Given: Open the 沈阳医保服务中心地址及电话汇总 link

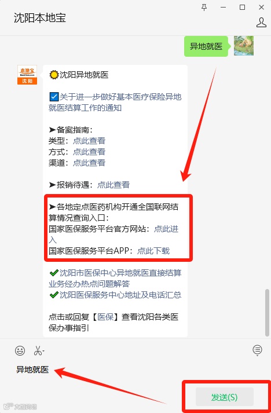Looking at the screenshot, I should pos(120,295).
